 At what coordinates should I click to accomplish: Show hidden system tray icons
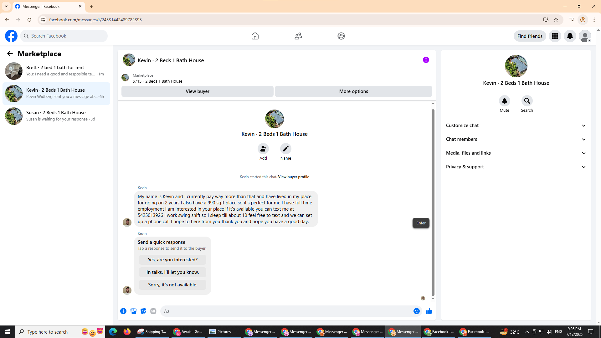pos(527,332)
